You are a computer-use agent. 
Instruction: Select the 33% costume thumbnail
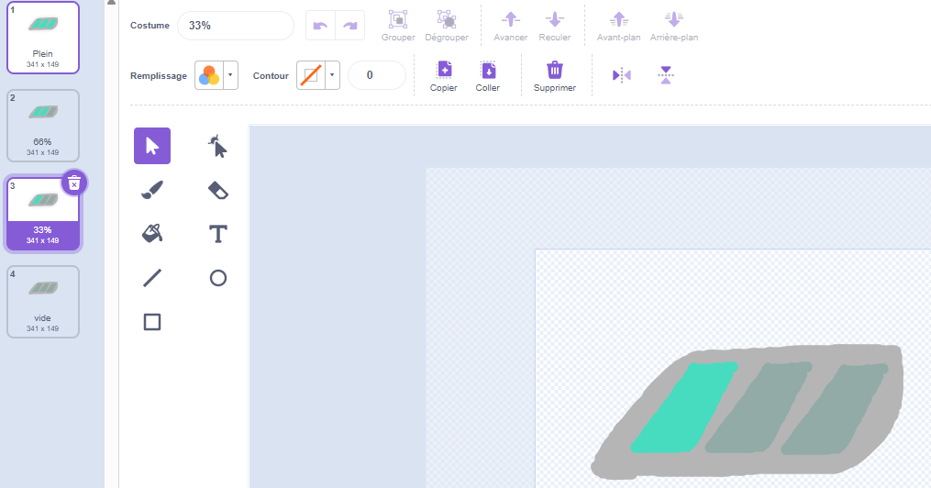pos(43,214)
